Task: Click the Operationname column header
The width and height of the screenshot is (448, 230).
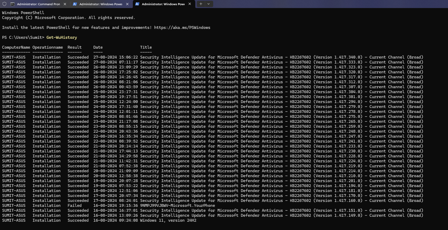Action: 48,47
